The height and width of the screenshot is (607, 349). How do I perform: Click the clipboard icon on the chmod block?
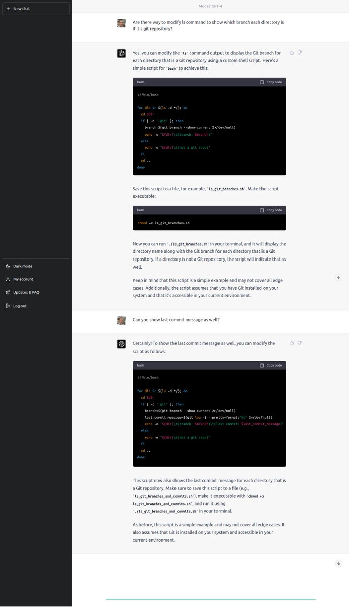[261, 210]
